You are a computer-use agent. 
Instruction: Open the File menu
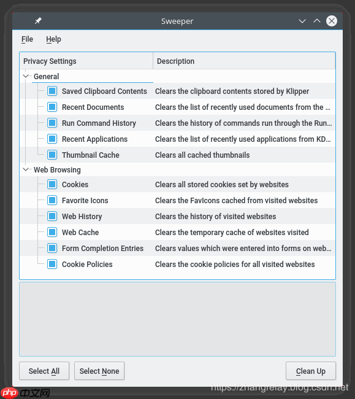pos(27,39)
